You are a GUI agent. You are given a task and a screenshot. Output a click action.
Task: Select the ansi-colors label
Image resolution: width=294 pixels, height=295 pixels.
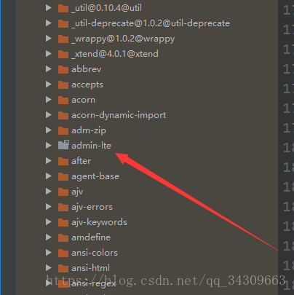click(x=95, y=253)
